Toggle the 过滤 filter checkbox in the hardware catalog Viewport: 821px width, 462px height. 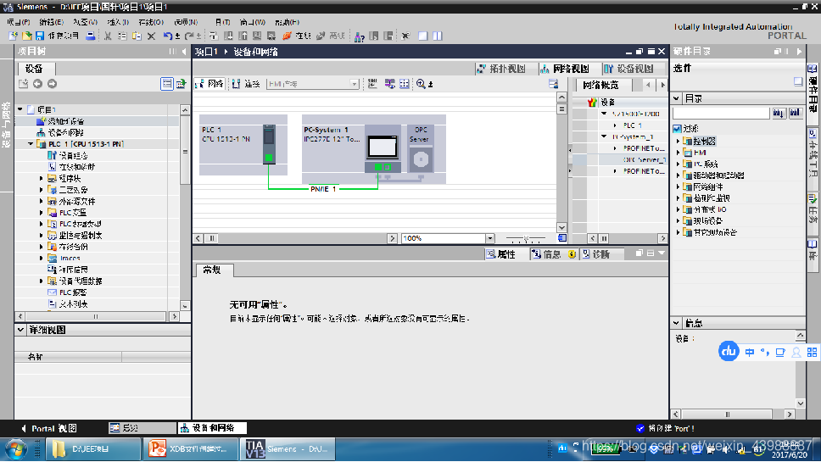(x=677, y=128)
